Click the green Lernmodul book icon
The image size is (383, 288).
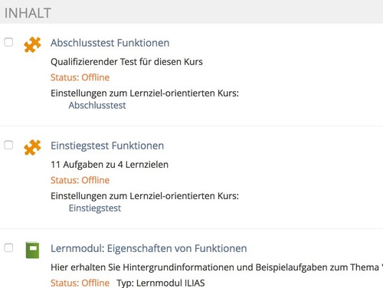pos(32,250)
